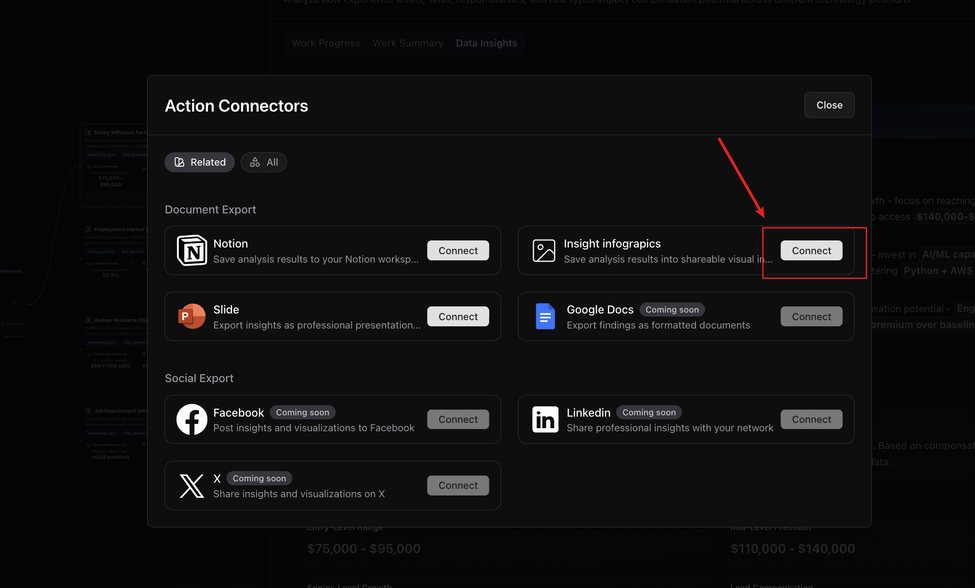Connect the Notion workspace

(458, 251)
